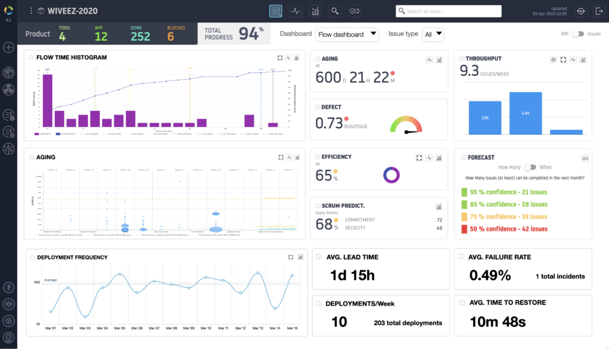
Task: Expand Flow Time Histogram to fullscreen
Action: tap(280, 58)
